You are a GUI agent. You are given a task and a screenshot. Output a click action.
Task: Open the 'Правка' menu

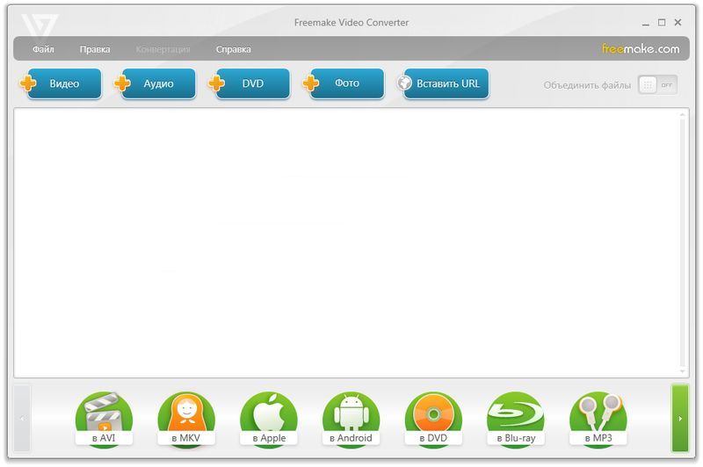(95, 50)
